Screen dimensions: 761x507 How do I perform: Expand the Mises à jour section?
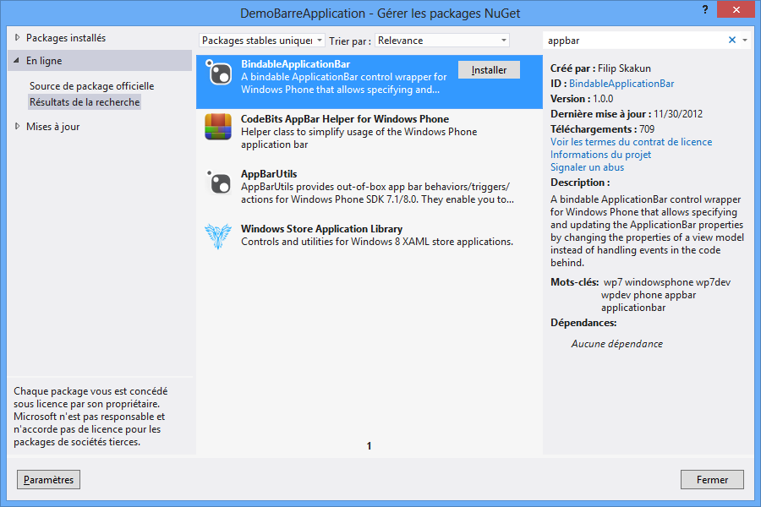[x=52, y=126]
